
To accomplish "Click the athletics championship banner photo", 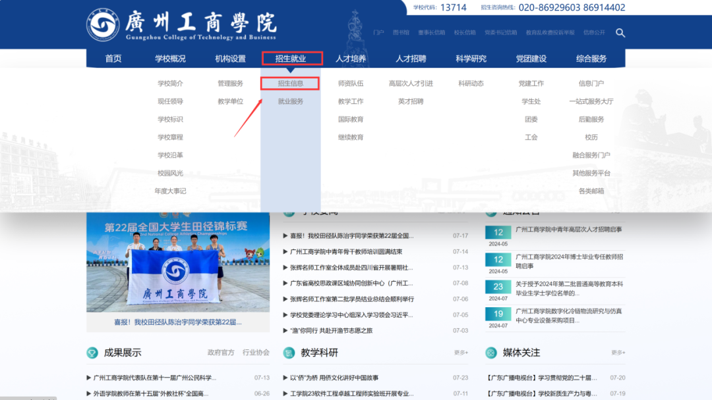I will click(x=177, y=263).
